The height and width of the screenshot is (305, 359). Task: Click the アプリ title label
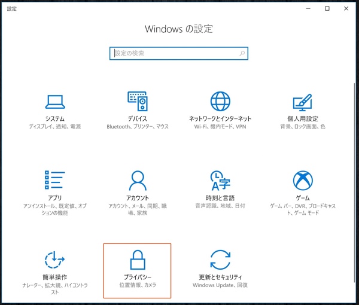[x=55, y=198]
